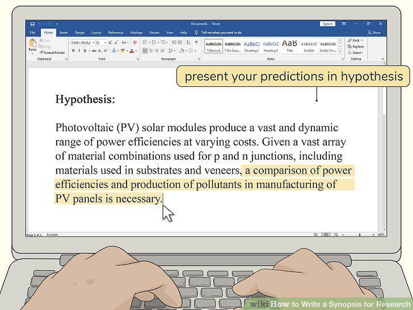Click the Paste clipboard icon

tap(33, 43)
